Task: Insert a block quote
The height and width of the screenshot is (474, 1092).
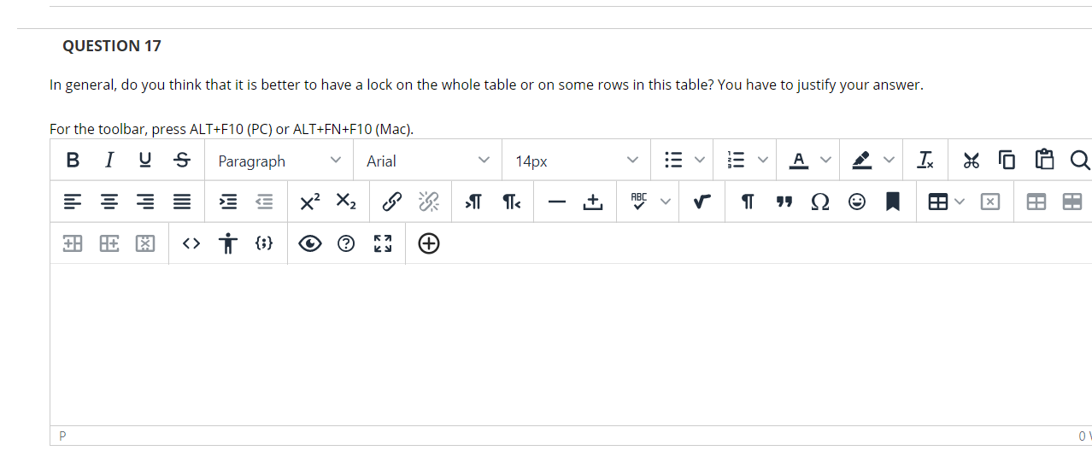Action: (x=783, y=202)
